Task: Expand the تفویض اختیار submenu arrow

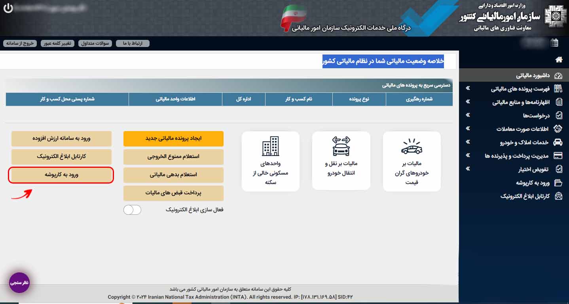Action: tap(468, 169)
